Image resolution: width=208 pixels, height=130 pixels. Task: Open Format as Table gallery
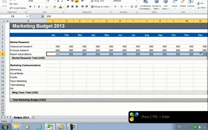coord(156,5)
